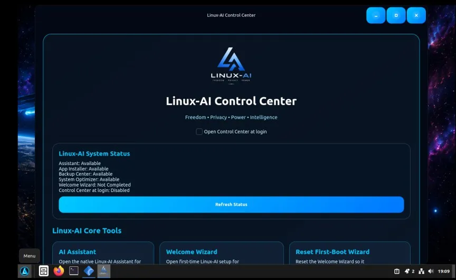
Task: Click 'Welcome Wizard: Not Completed' status line
Action: pyautogui.click(x=94, y=185)
